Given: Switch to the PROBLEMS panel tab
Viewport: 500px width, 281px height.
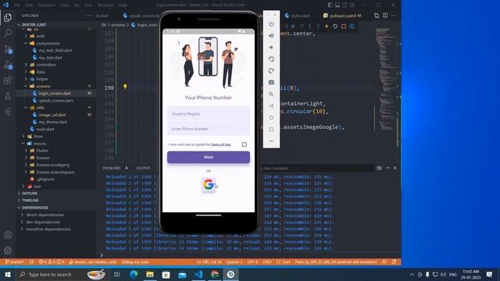Looking at the screenshot, I should (112, 168).
